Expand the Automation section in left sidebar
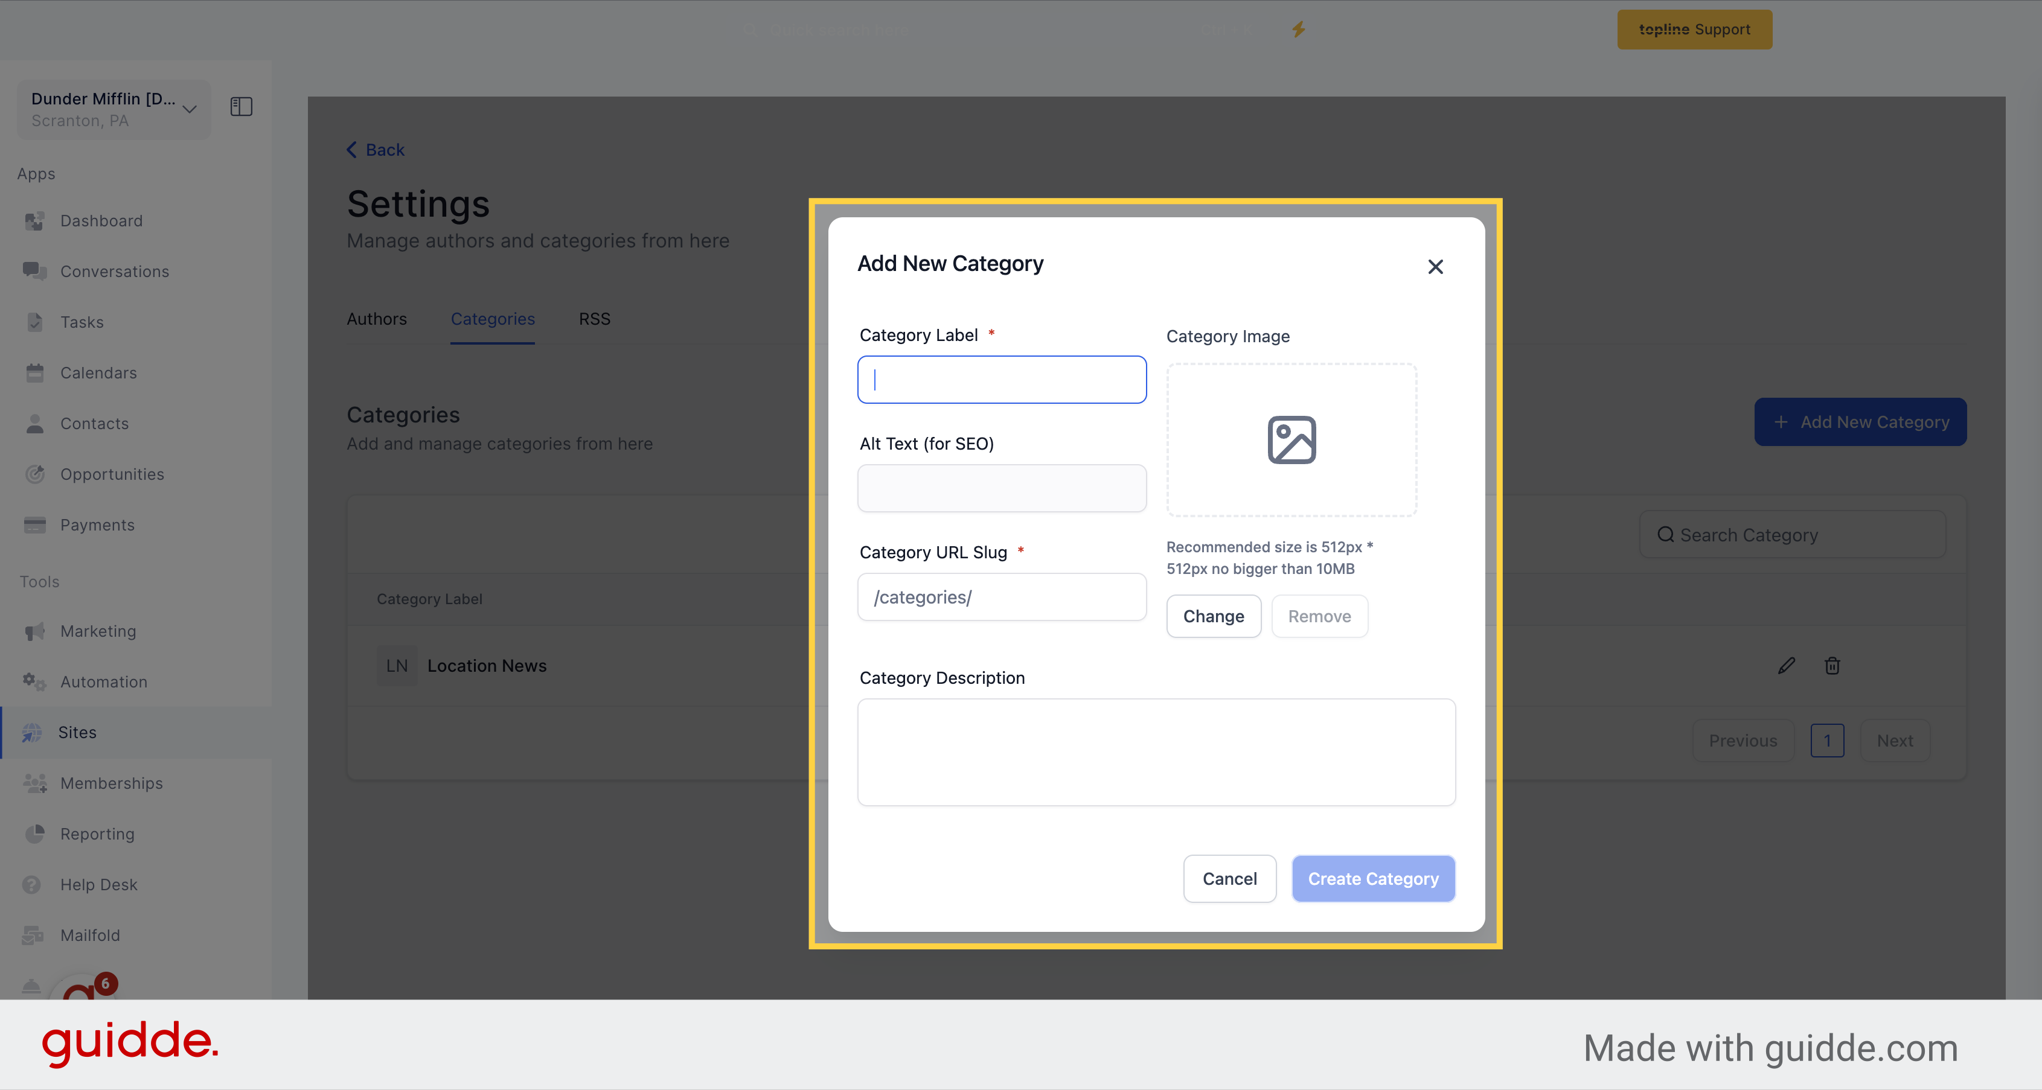This screenshot has width=2042, height=1090. coord(104,681)
